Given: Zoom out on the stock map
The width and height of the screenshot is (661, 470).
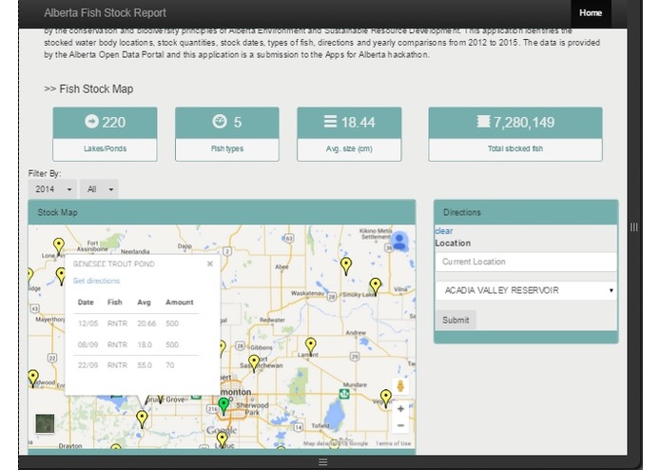Looking at the screenshot, I should 400,425.
